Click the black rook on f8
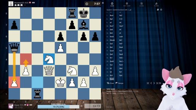Screen dimensions: 196x110 click(72, 13)
